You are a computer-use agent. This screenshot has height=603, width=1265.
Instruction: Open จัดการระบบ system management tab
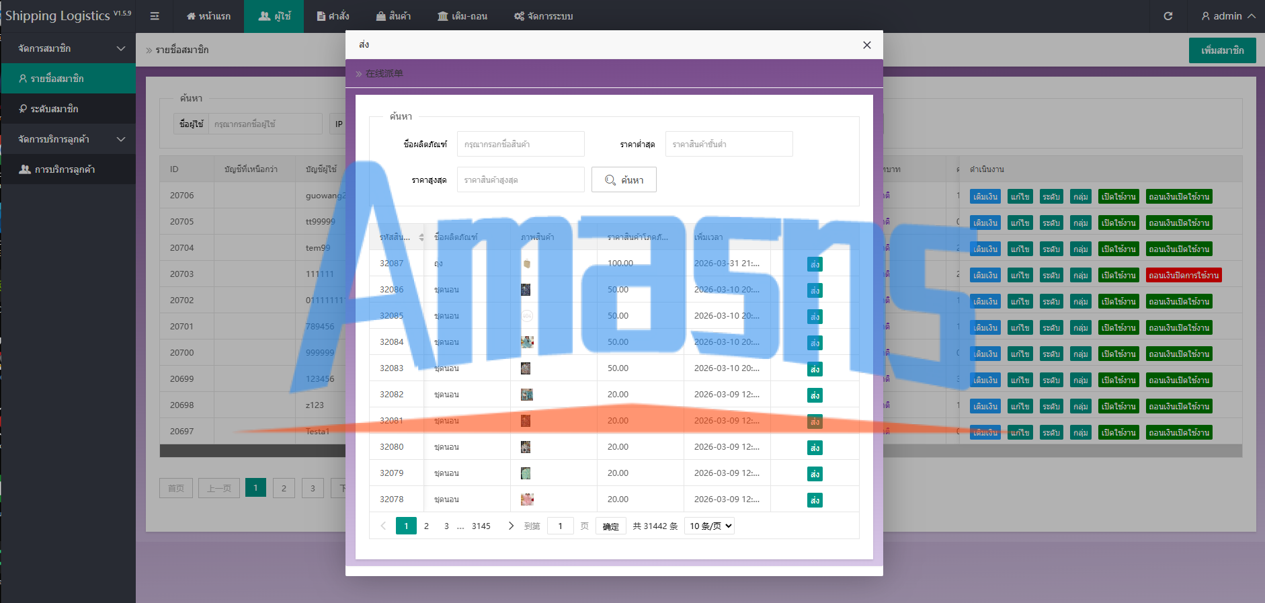(x=544, y=16)
